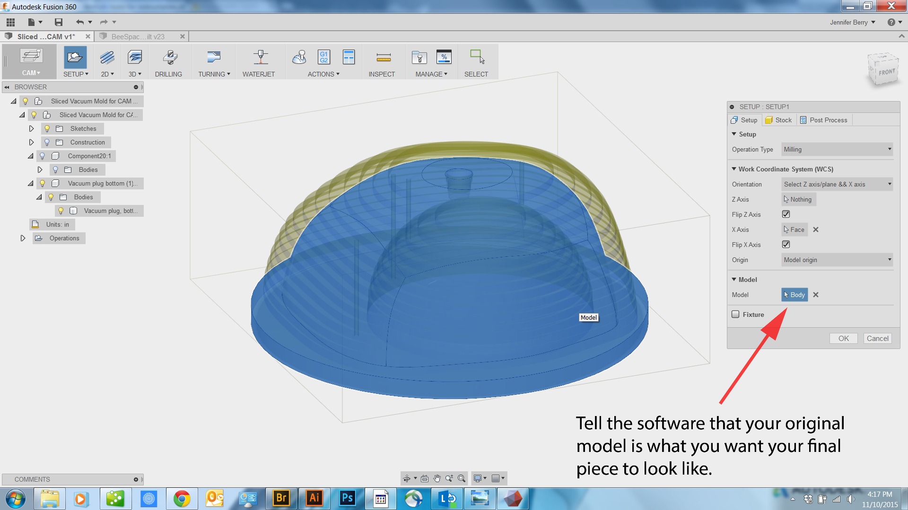Open the Origin Model origin dropdown
Viewport: 908px width, 510px height.
pos(837,260)
